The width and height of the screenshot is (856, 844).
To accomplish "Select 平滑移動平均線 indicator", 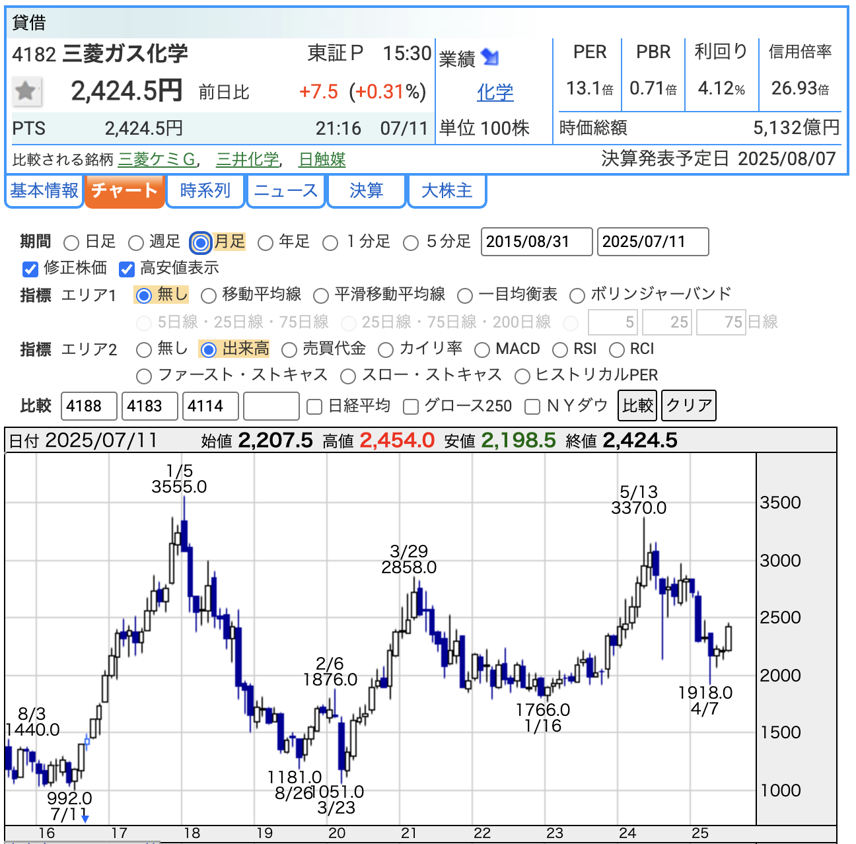I will click(321, 295).
